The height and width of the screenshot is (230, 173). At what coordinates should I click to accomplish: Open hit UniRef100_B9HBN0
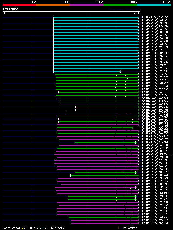pos(155,23)
